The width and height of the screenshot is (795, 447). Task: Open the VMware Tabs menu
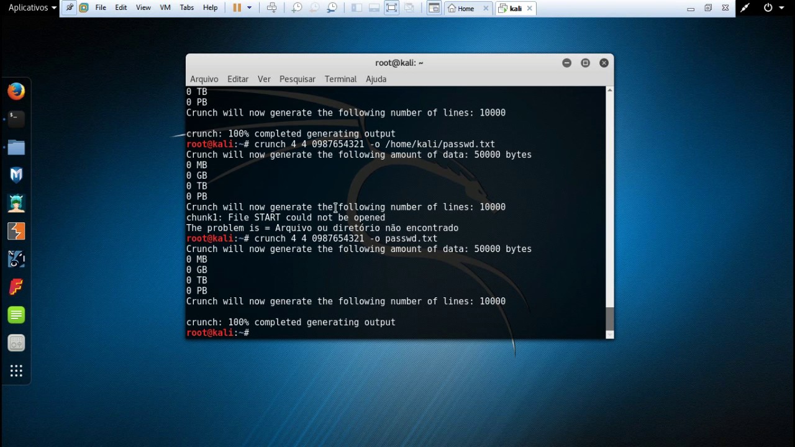click(187, 8)
